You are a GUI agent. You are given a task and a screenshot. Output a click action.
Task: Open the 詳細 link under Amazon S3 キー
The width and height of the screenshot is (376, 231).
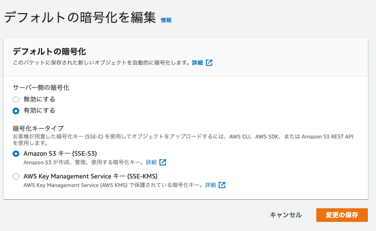[x=151, y=162]
